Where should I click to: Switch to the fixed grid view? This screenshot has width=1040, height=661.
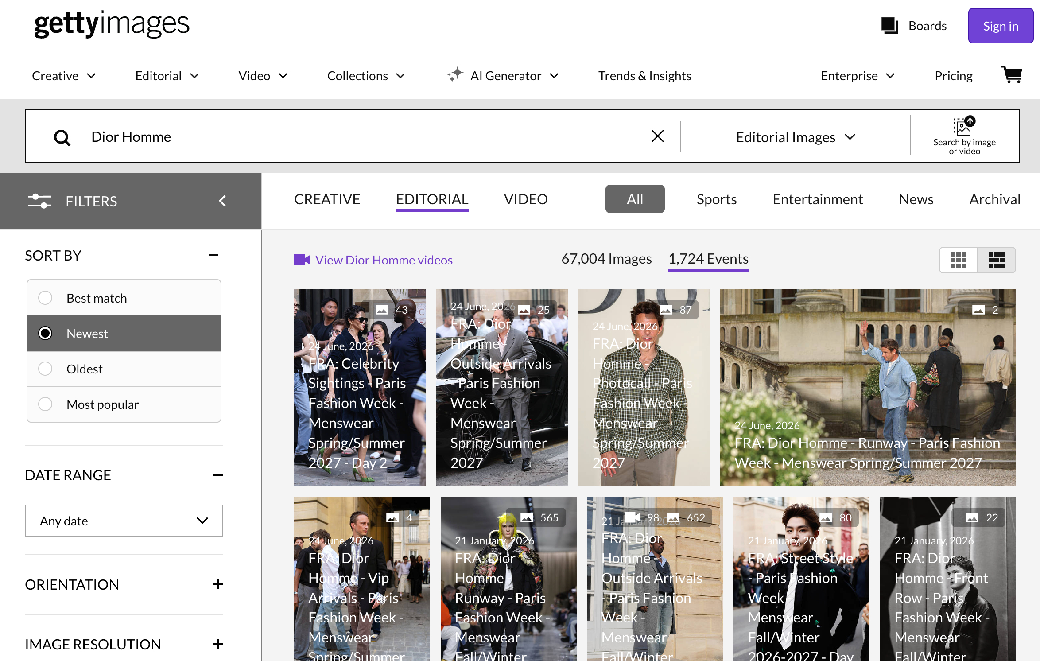(959, 260)
